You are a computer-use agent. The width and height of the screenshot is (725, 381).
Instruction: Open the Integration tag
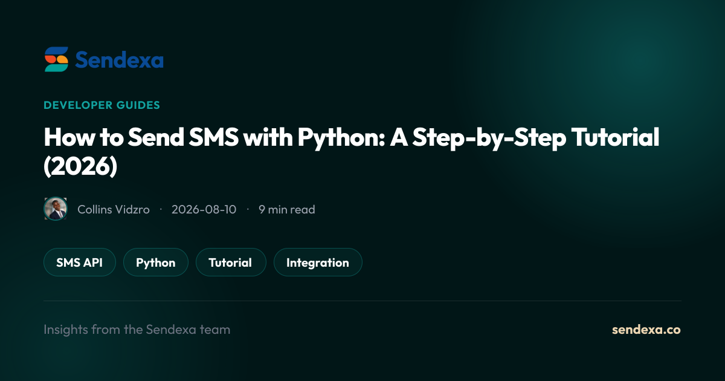[318, 262]
